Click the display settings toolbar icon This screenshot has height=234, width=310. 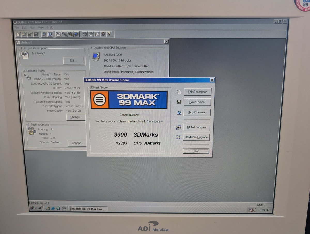tap(77, 34)
